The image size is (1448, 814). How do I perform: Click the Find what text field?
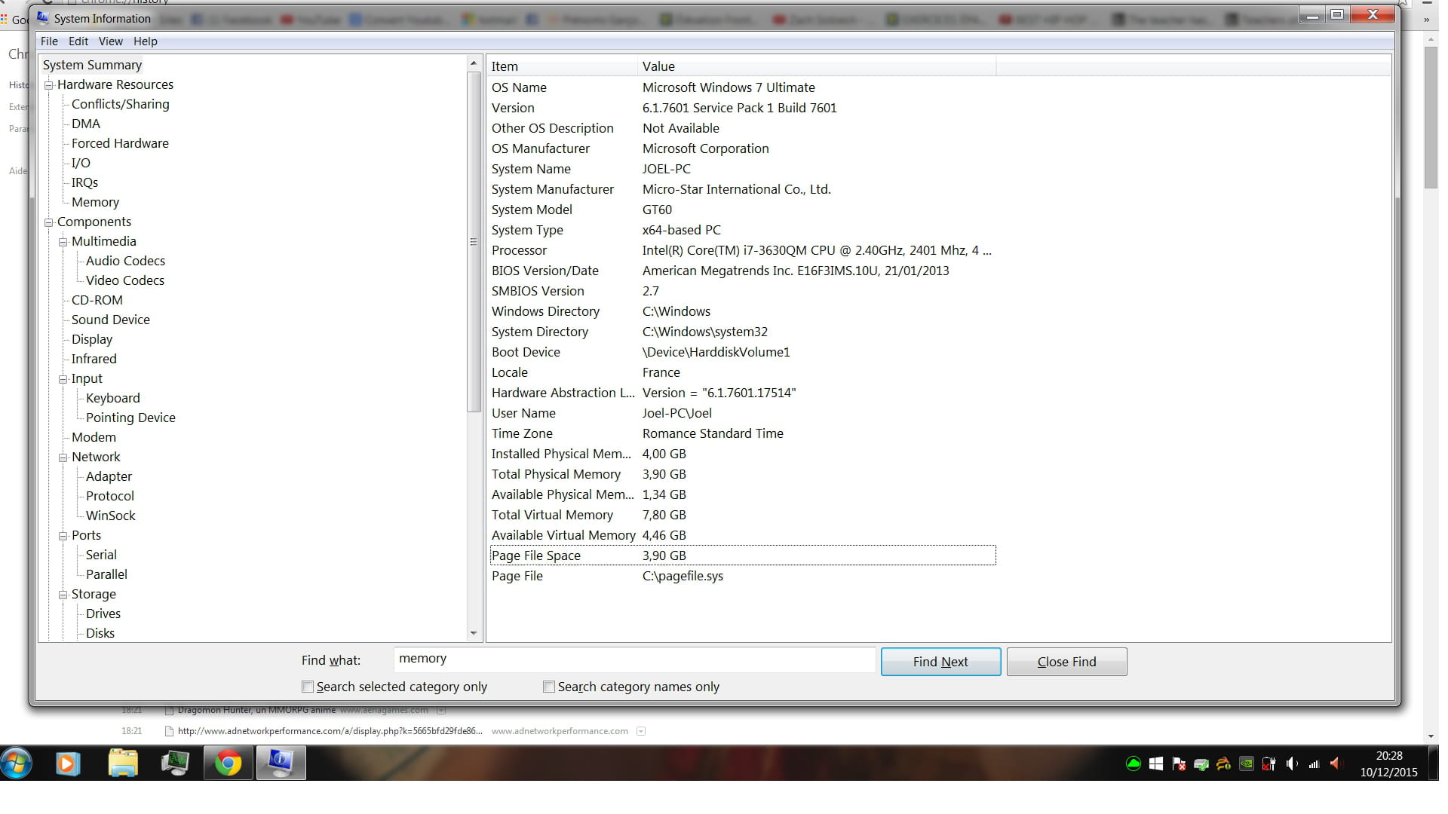click(x=633, y=659)
